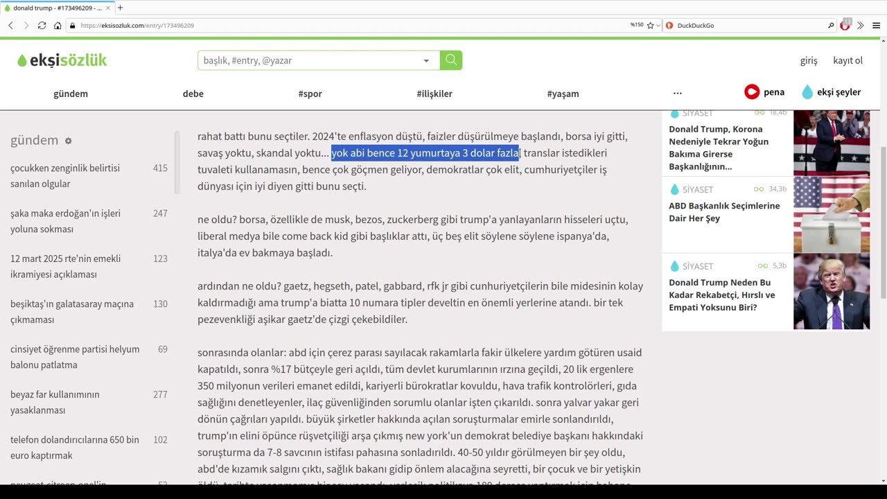Open article ABD Başkanlık Seçimlerine Dair Her Şey
This screenshot has width=887, height=499.
[x=724, y=212]
